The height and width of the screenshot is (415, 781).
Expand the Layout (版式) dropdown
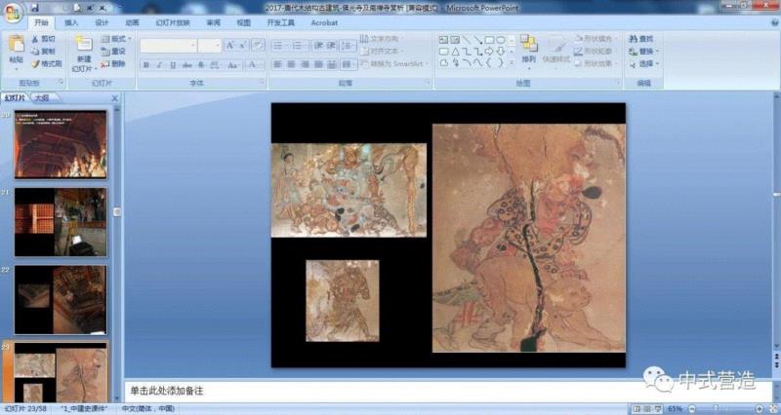(x=116, y=39)
